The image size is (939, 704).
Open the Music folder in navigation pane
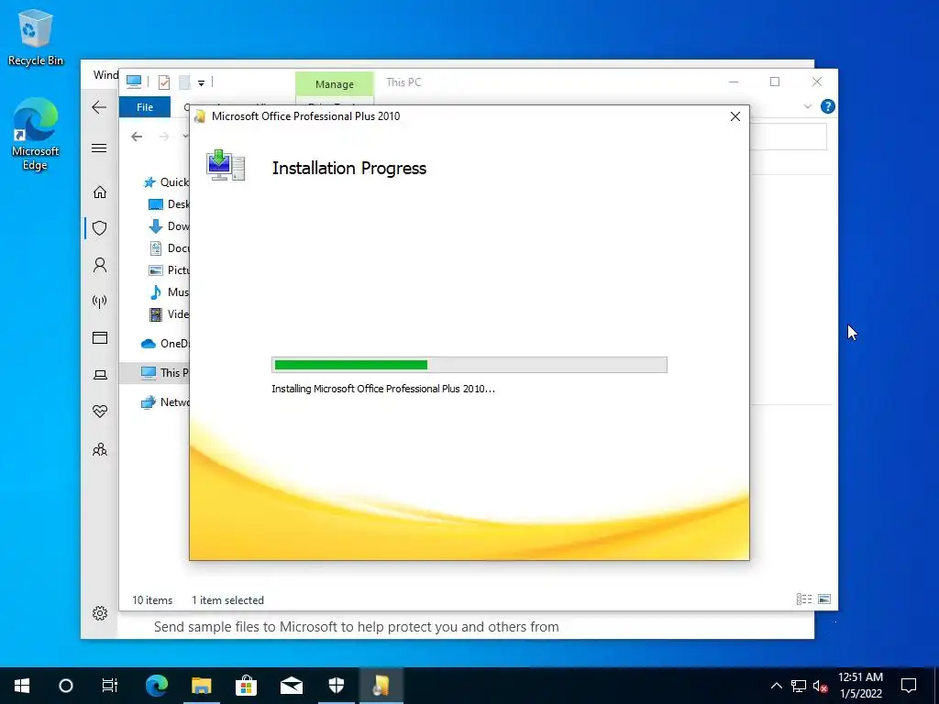[169, 292]
